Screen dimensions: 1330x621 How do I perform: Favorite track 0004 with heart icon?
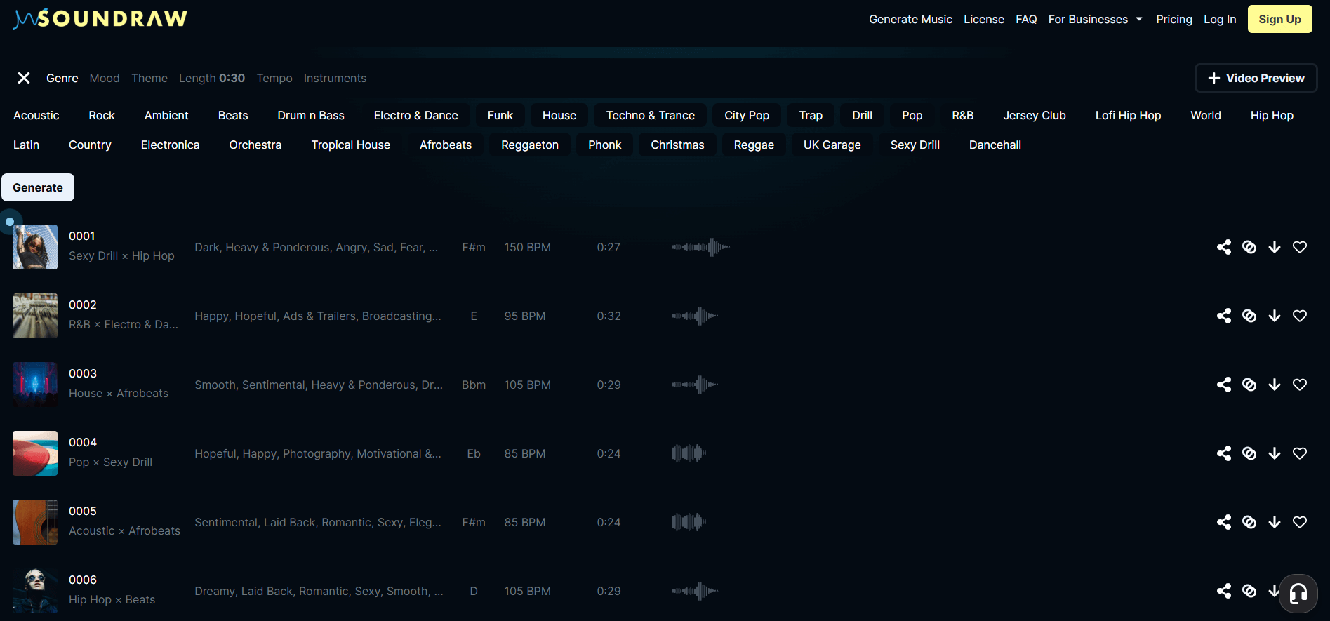(x=1299, y=453)
